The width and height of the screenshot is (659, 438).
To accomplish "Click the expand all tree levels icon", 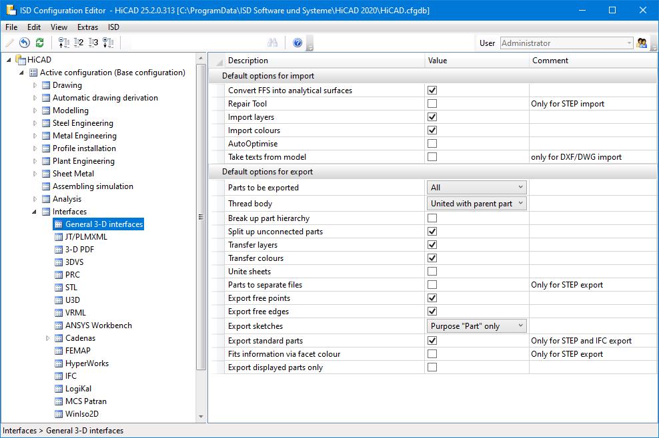I will pos(108,43).
